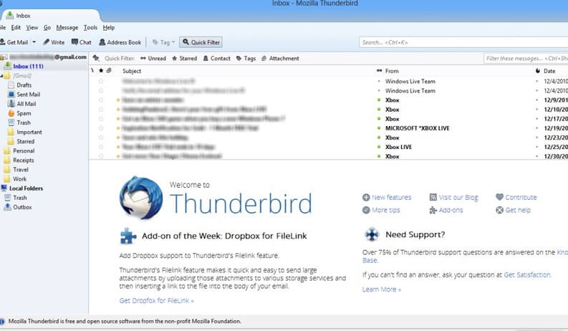Open the Drafts folder

[24, 85]
